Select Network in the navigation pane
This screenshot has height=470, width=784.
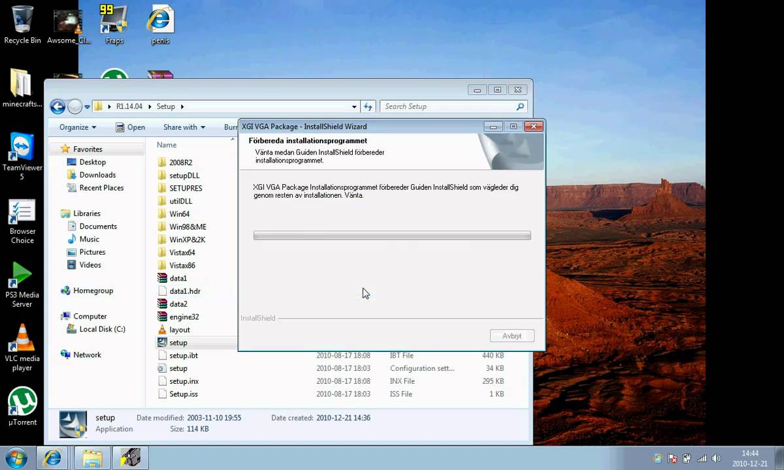click(87, 354)
